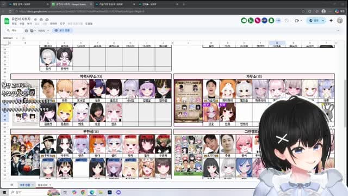This screenshot has height=196, width=348.
Task: Open Chrome from the taskbar
Action: click(83, 192)
